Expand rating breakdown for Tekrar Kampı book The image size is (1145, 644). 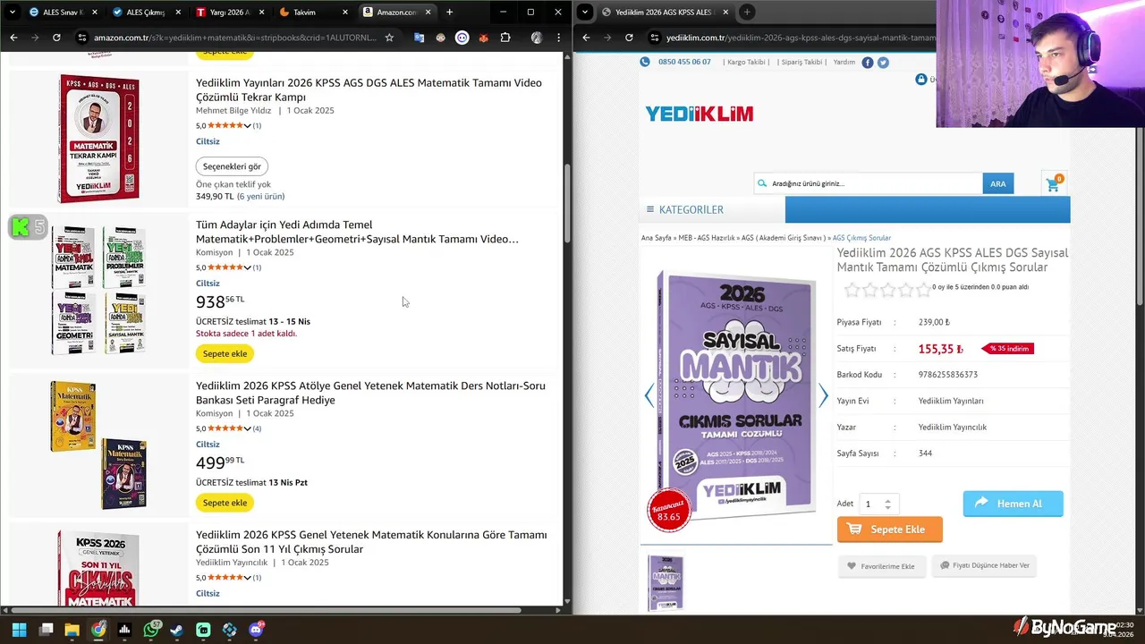coord(248,126)
